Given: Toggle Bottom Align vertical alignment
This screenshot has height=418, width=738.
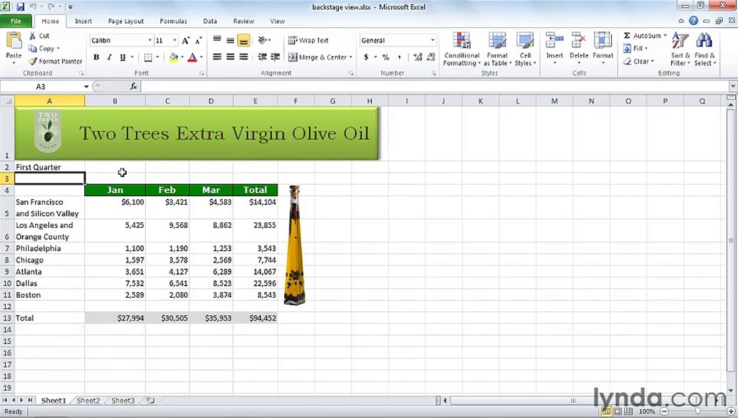Looking at the screenshot, I should pyautogui.click(x=243, y=41).
